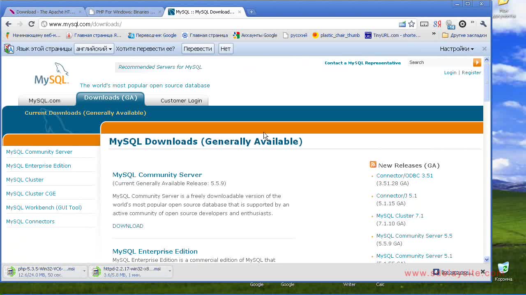Screen dimensions: 526x295
Task: Open the 'русский' bookmark
Action: (295, 35)
